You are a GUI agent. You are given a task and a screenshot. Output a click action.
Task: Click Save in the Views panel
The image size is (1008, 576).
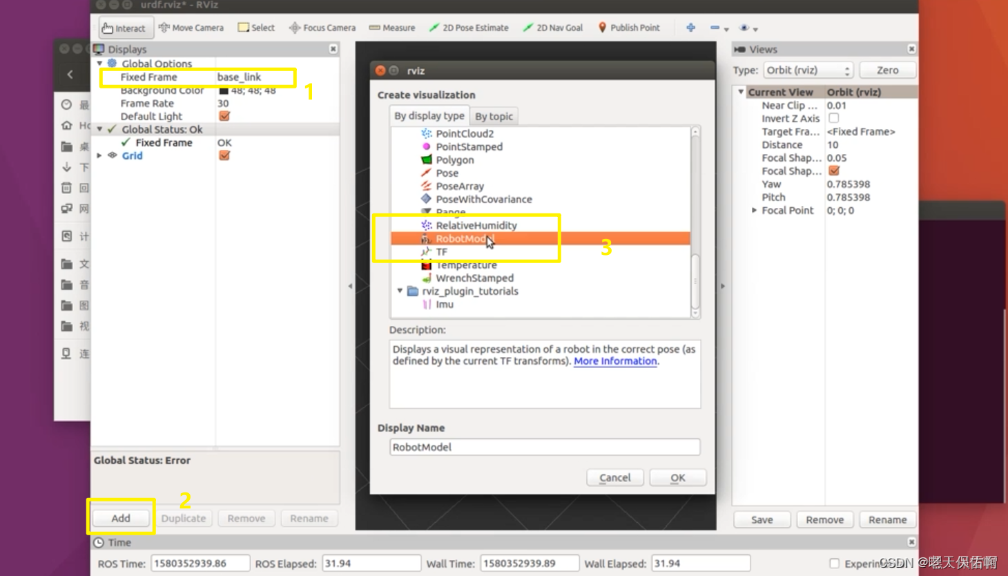click(762, 520)
